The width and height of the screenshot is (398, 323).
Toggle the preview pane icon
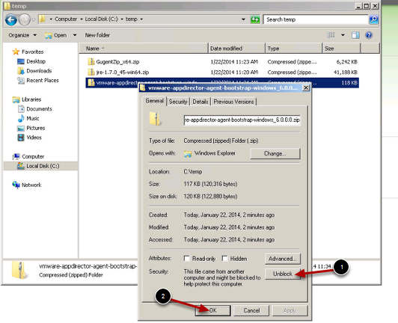click(355, 35)
